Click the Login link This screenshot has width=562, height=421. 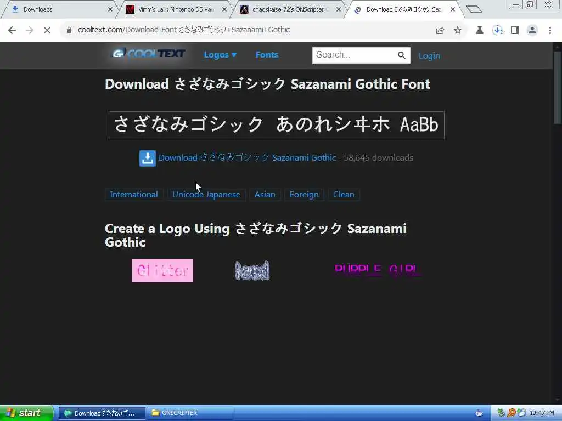[x=429, y=56]
